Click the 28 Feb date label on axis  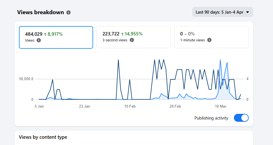tap(175, 106)
